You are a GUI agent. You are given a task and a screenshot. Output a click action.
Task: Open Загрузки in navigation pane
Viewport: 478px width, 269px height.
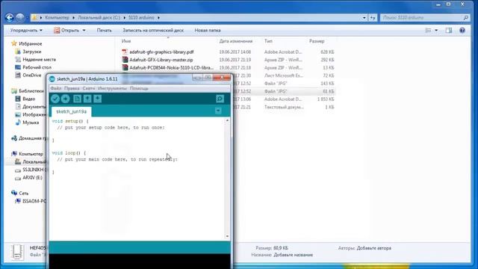31,52
